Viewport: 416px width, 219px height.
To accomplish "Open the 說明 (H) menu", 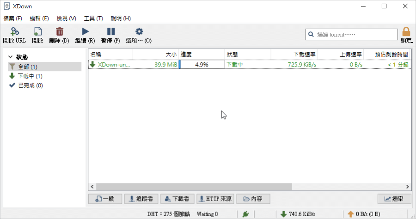I will coord(121,18).
